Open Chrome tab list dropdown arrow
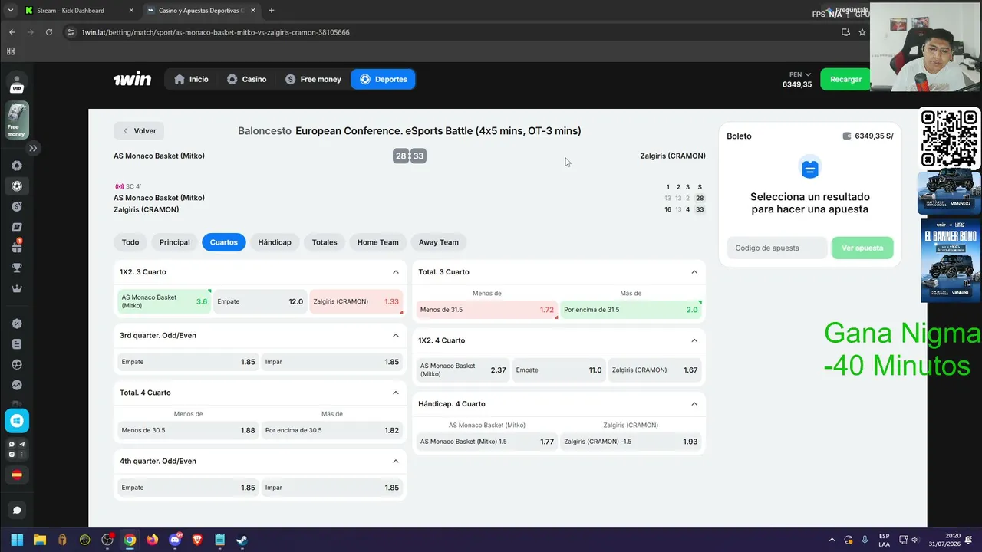This screenshot has height=552, width=982. click(11, 11)
